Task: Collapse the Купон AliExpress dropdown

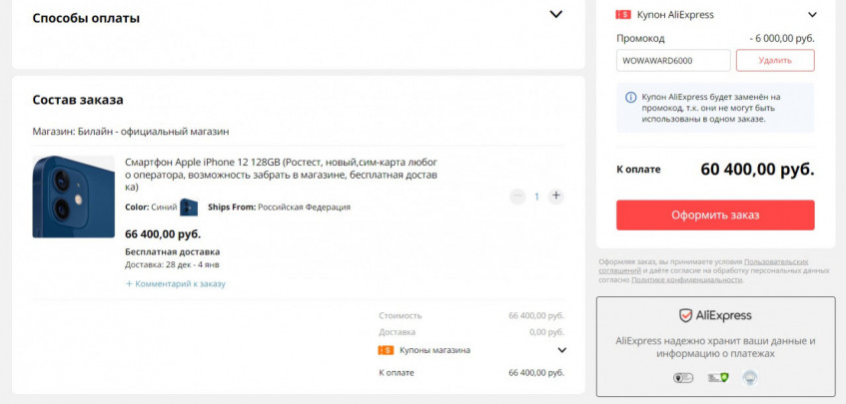Action: pos(812,15)
